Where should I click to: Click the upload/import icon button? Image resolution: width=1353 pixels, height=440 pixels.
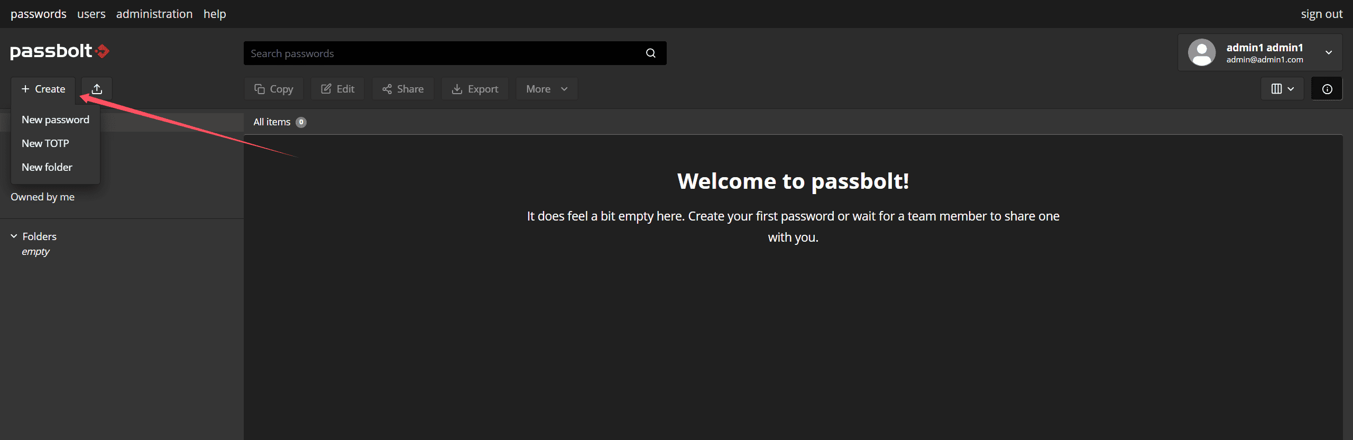tap(97, 89)
